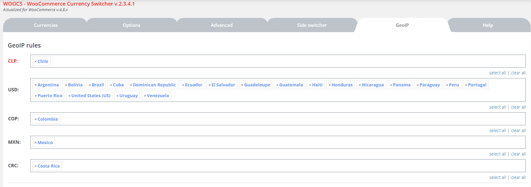Go to the Advanced tab
This screenshot has width=531, height=187.
tap(222, 25)
